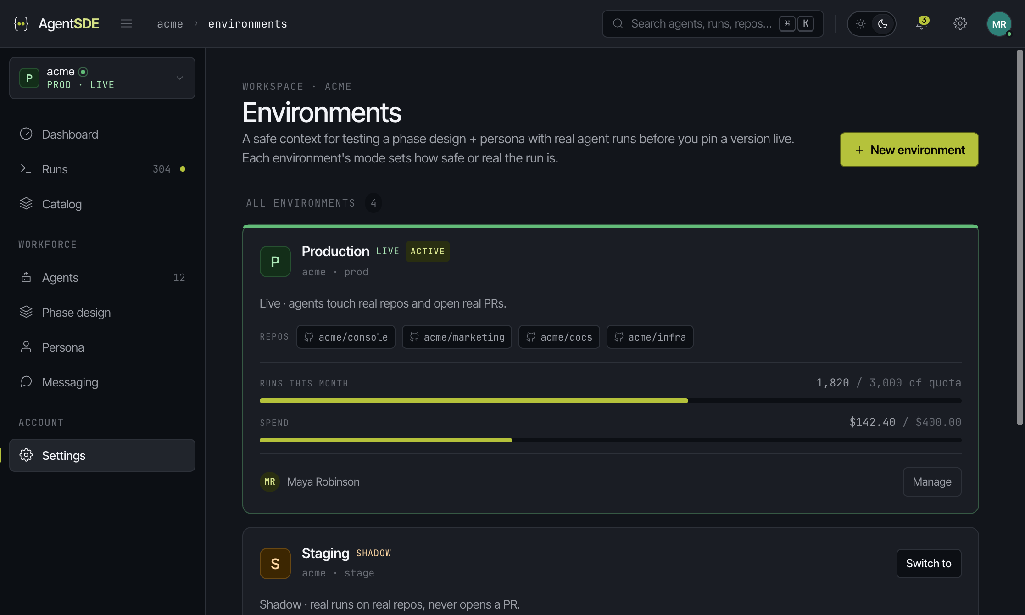Switch to light mode sun icon

[x=861, y=23]
